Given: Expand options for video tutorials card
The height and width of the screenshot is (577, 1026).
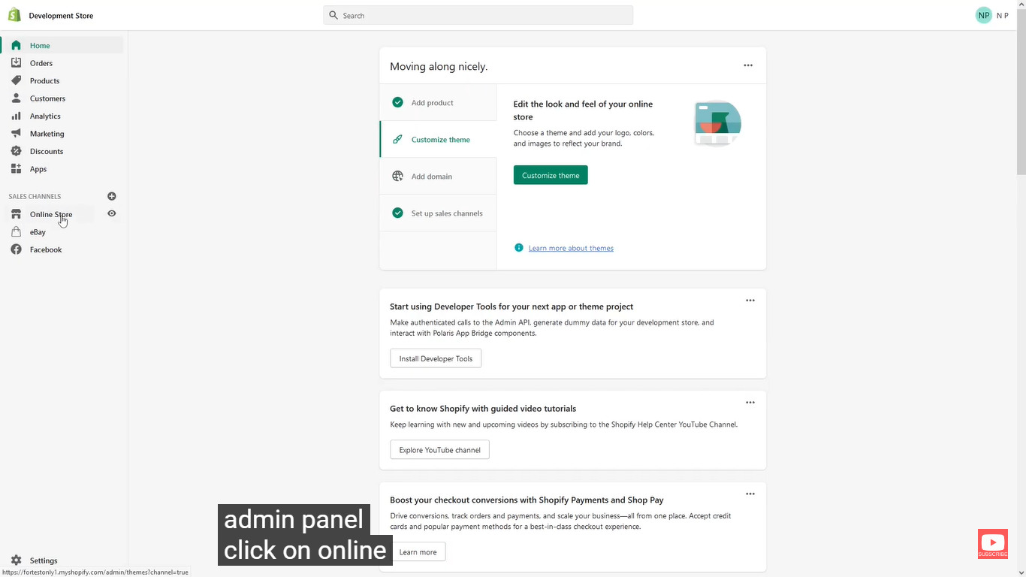Looking at the screenshot, I should tap(750, 403).
